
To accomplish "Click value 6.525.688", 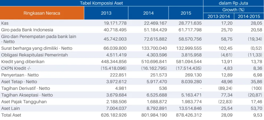I will 157,95.
